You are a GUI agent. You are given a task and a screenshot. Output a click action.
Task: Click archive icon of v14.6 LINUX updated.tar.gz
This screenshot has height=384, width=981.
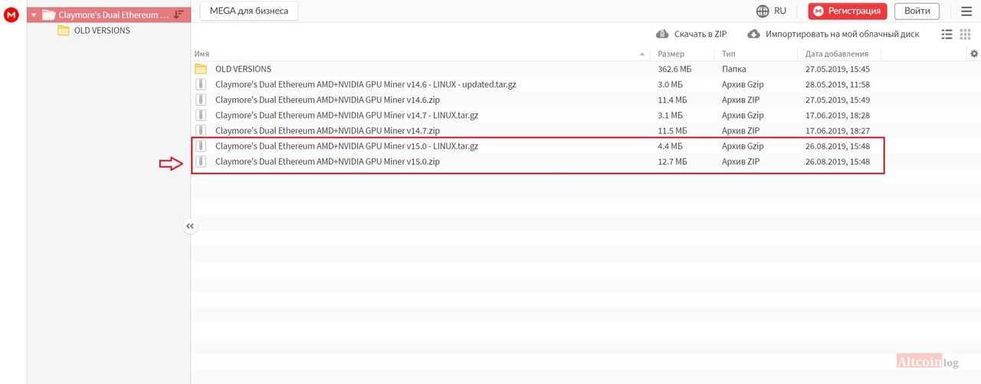(201, 84)
